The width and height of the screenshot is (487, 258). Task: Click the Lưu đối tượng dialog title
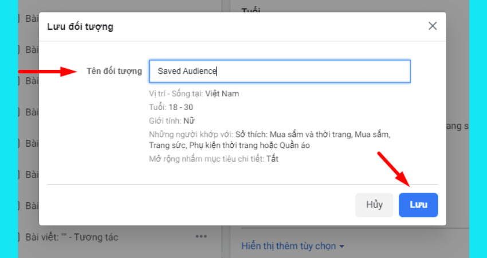80,27
